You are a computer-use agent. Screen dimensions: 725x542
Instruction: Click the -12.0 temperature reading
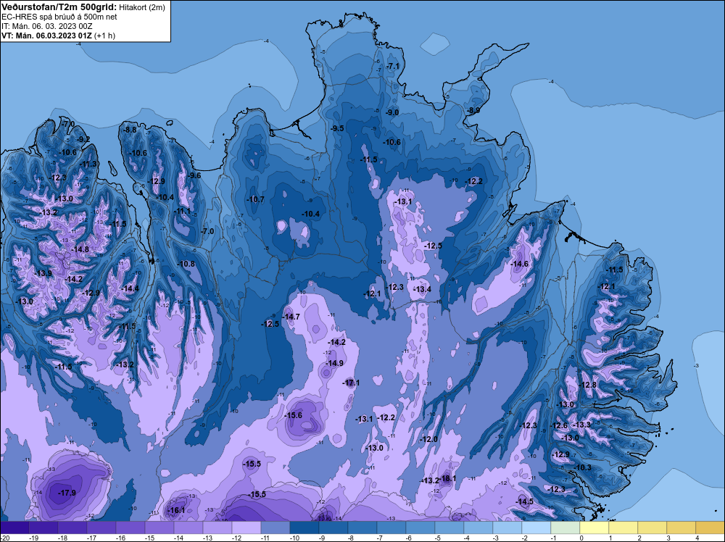(428, 439)
